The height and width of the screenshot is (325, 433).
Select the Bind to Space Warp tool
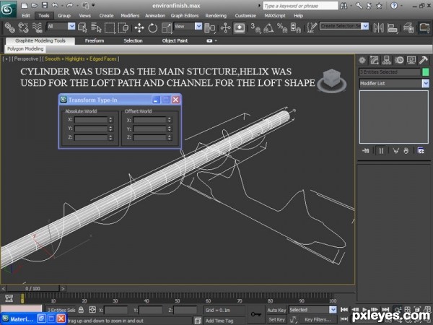point(38,27)
